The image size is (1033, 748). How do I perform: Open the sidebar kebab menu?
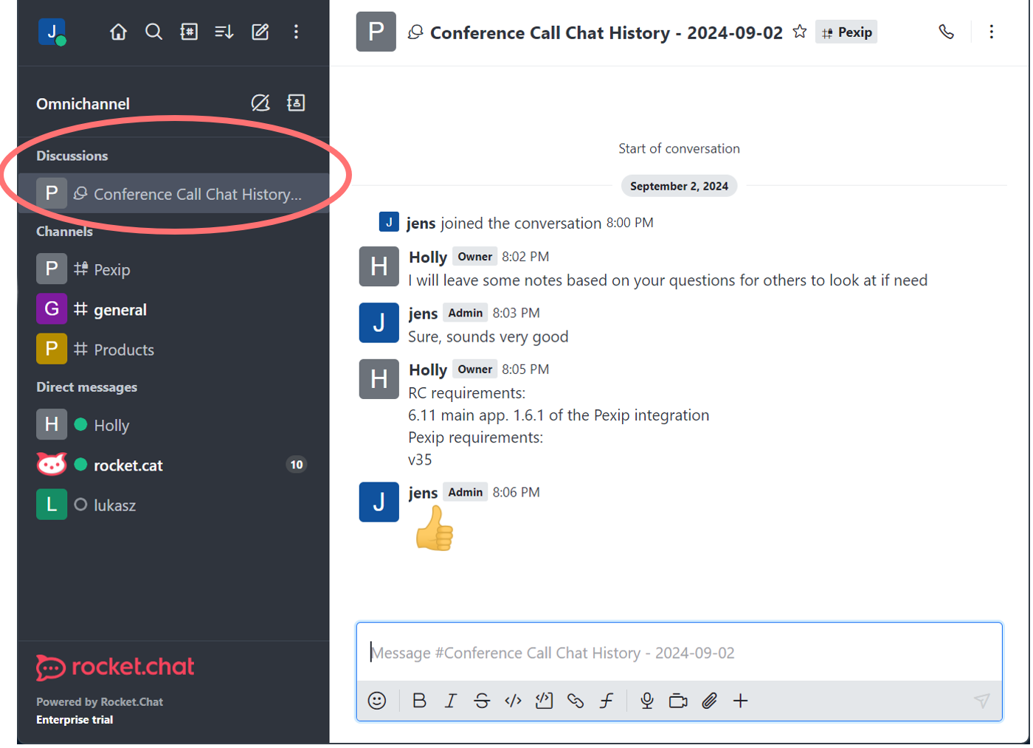[296, 32]
